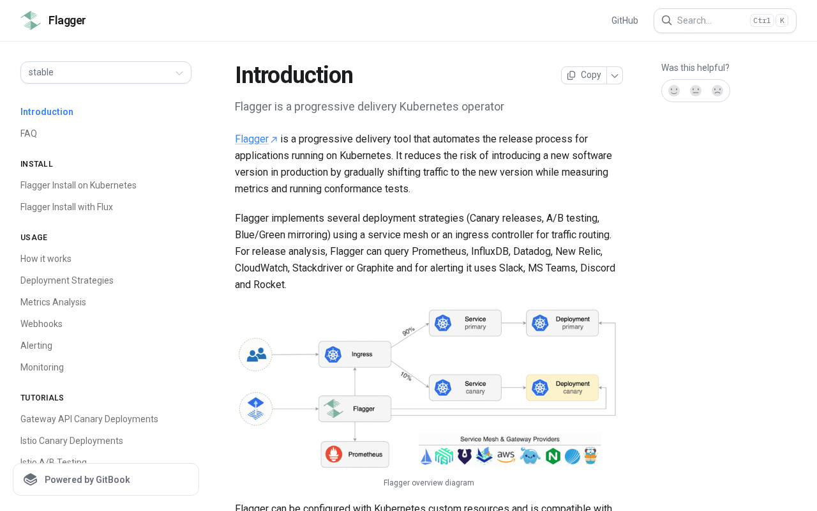Expand the Copy options chevron
This screenshot has width=817, height=511.
(615, 75)
